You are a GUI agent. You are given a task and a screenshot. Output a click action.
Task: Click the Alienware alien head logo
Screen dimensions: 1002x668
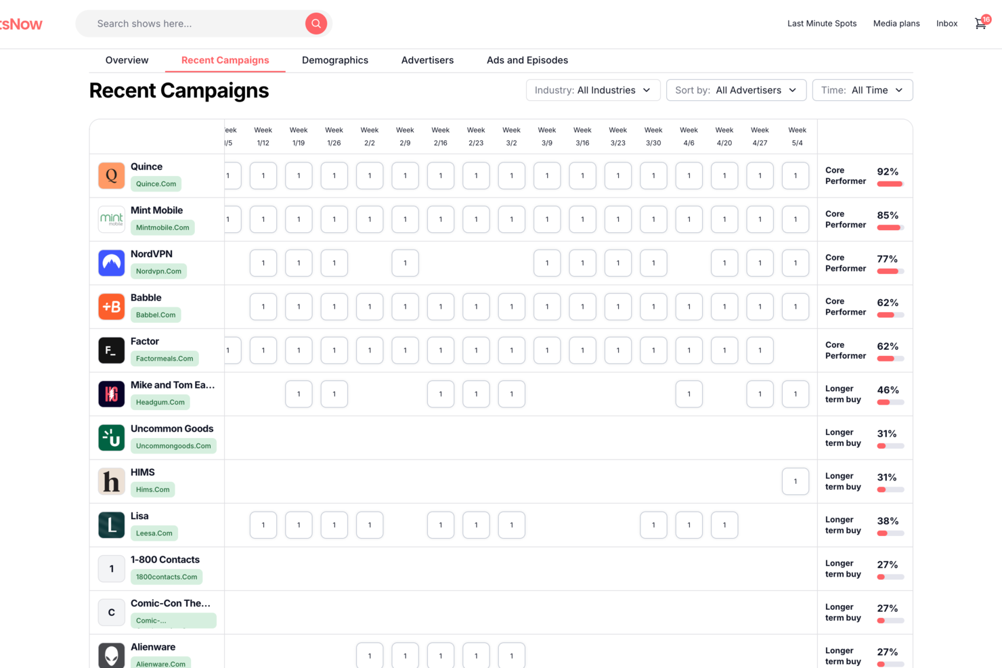click(112, 655)
